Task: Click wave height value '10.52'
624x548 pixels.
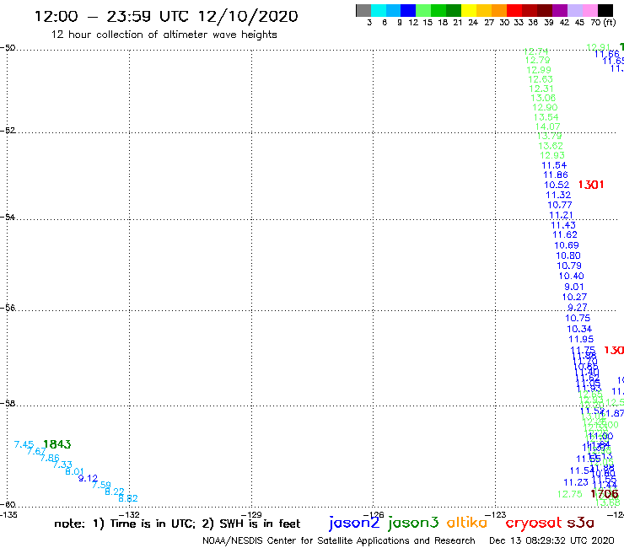Action: click(x=557, y=185)
